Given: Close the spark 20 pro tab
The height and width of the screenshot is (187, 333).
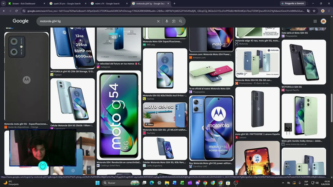Looking at the screenshot, I should [x=86, y=4].
